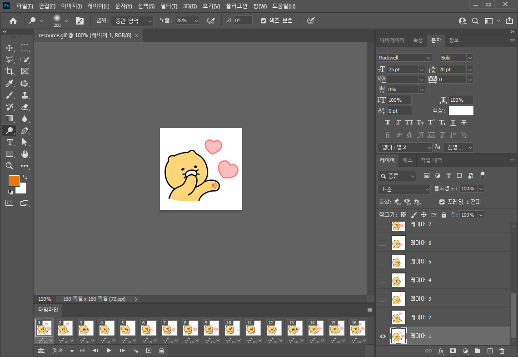
Task: Click the white text 색상 swatch
Action: point(461,111)
